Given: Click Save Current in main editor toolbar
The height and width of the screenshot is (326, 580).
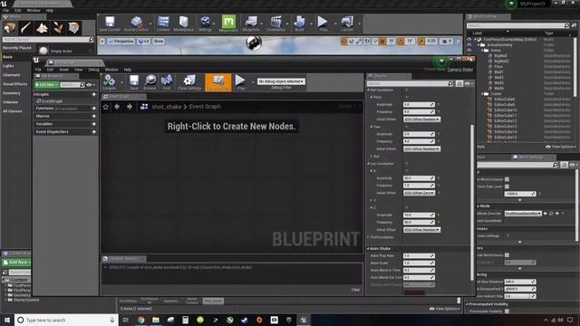Looking at the screenshot, I should [110, 24].
